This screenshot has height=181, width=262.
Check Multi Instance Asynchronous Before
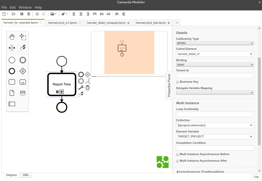tap(177, 154)
